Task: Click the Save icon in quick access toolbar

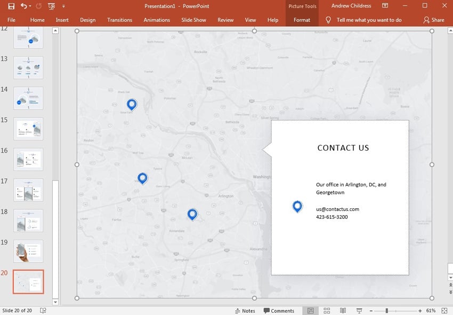Action: (11, 6)
